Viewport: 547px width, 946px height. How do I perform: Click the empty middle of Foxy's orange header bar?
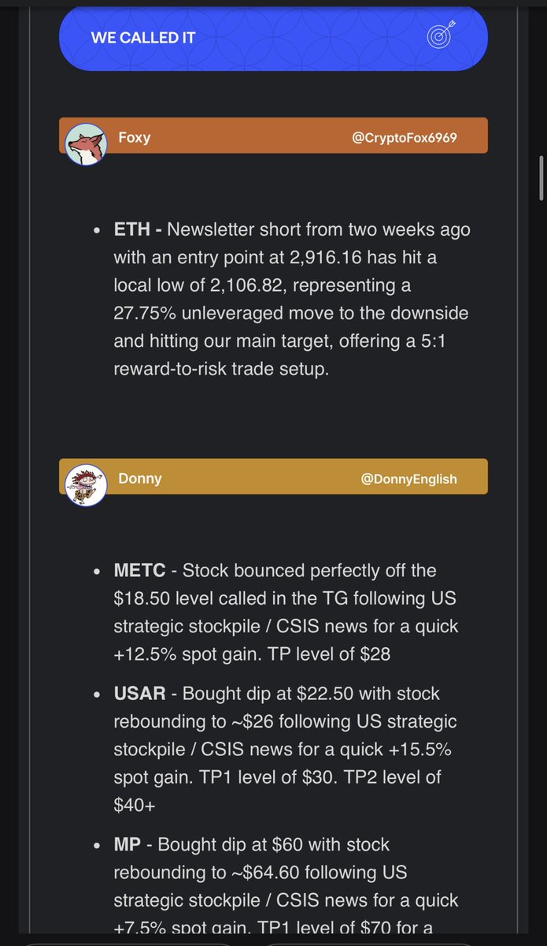pos(252,136)
